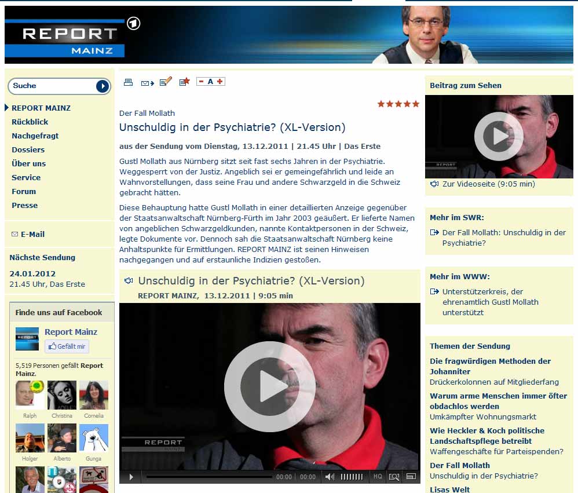Go to Rückblick in the left menu
Image resolution: width=578 pixels, height=493 pixels.
(30, 122)
